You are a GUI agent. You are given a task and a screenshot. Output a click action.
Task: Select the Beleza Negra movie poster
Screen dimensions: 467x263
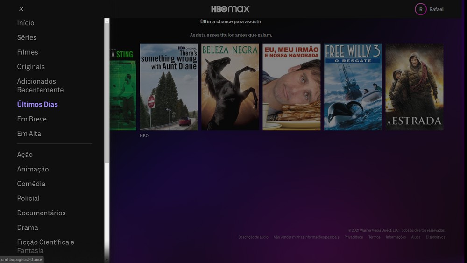tap(230, 87)
